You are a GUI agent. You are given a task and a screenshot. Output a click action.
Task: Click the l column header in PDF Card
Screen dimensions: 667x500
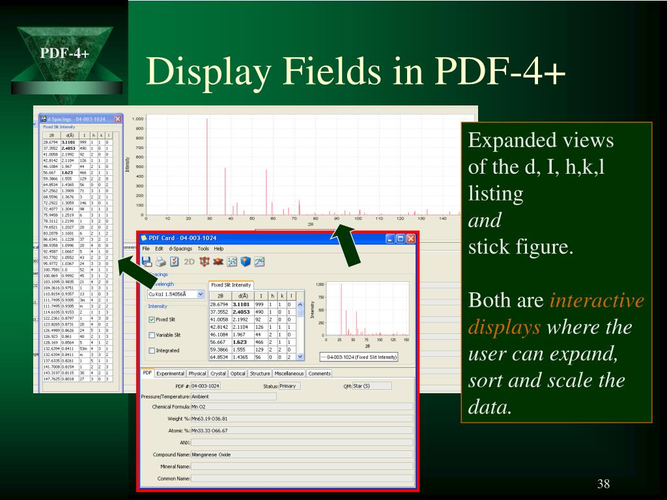(291, 296)
